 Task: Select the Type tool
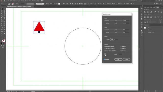(x=4, y=13)
